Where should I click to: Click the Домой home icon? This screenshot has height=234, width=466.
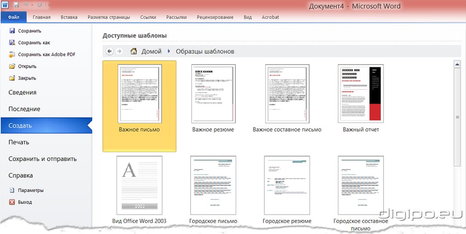(x=134, y=51)
